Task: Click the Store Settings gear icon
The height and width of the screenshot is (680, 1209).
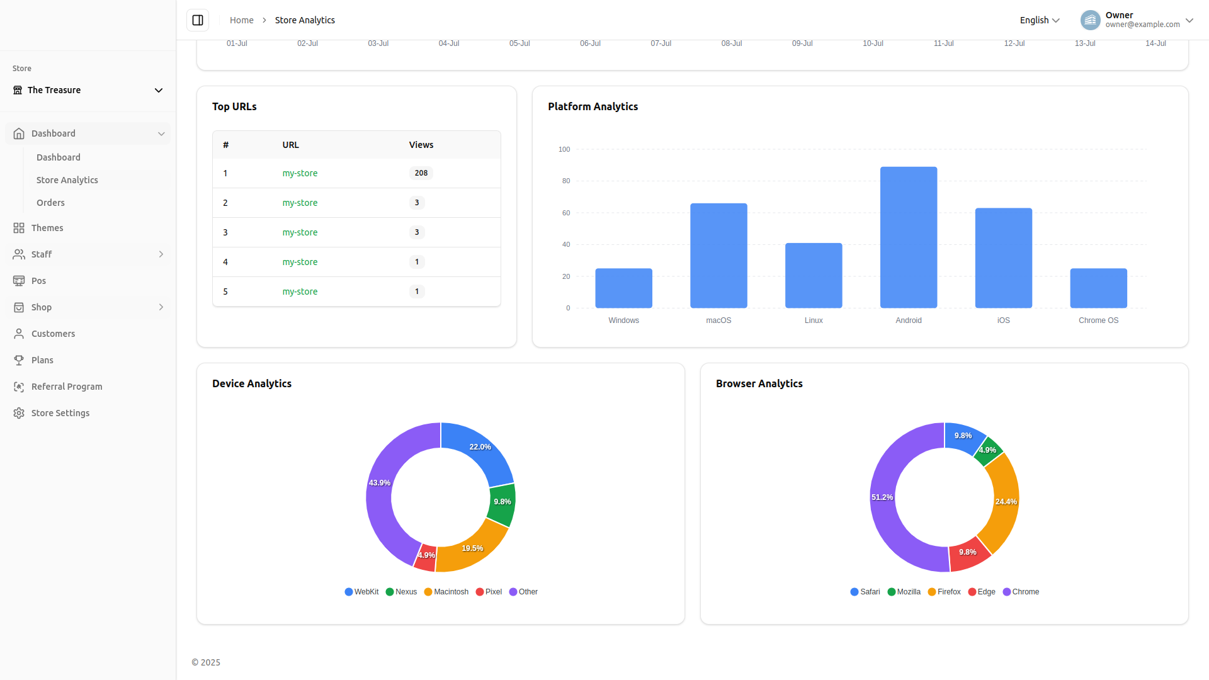Action: (19, 413)
